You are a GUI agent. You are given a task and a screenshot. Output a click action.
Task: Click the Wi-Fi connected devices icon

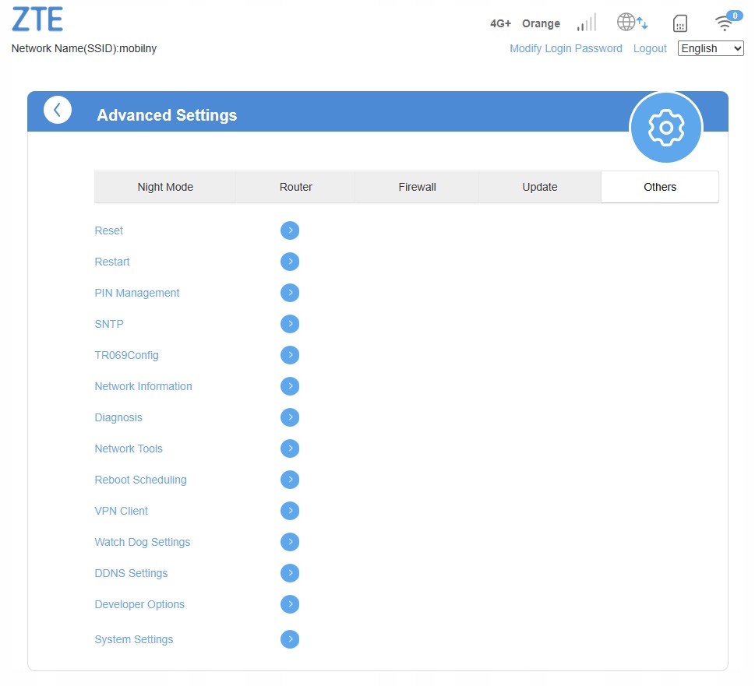click(x=728, y=21)
